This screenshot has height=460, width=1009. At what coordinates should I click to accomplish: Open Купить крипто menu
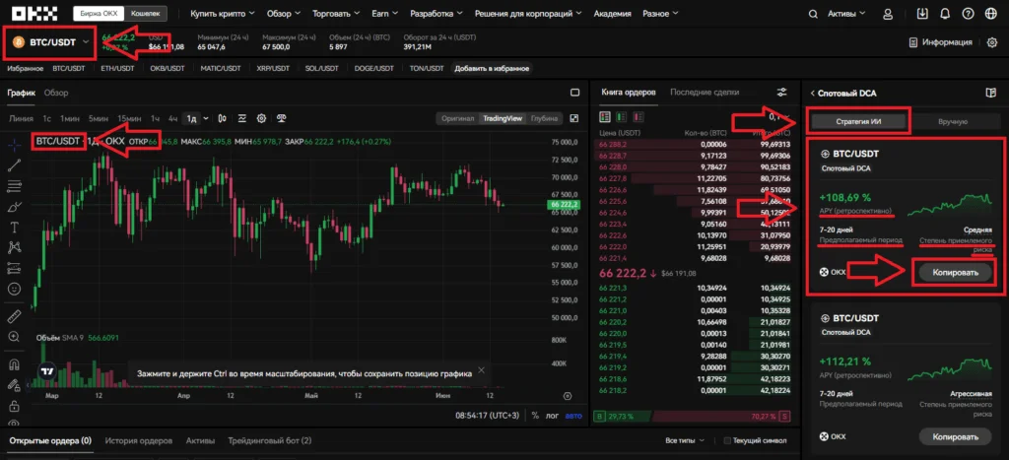pos(223,14)
